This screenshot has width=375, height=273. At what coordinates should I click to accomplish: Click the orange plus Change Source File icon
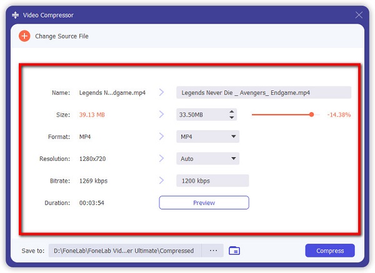(x=24, y=36)
